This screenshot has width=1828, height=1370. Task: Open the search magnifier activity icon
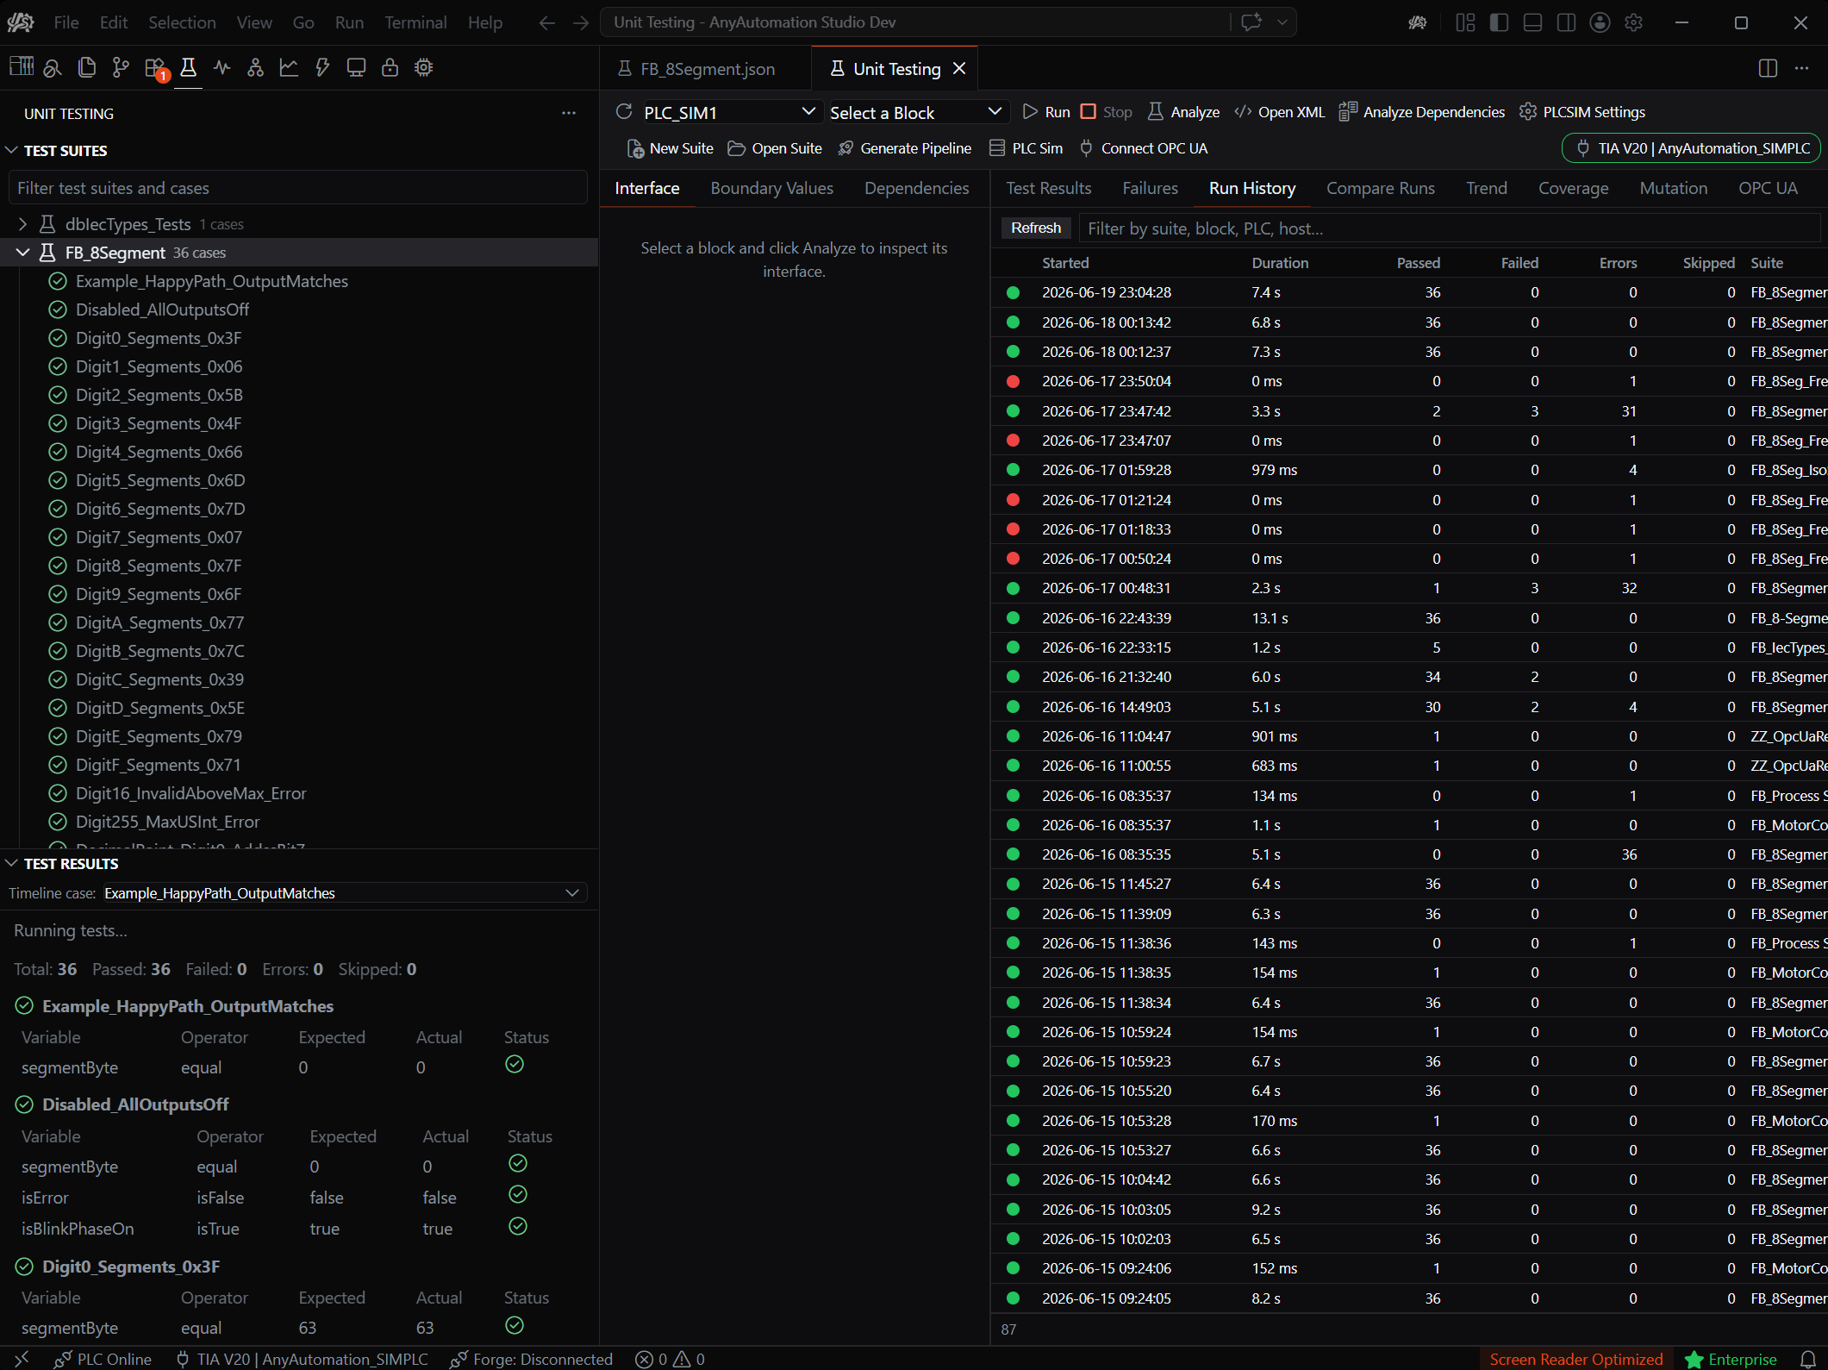[x=53, y=67]
